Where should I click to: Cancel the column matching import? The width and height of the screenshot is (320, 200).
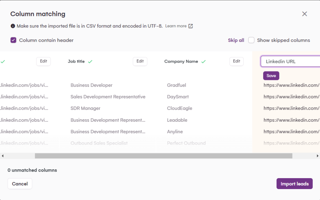pyautogui.click(x=20, y=184)
